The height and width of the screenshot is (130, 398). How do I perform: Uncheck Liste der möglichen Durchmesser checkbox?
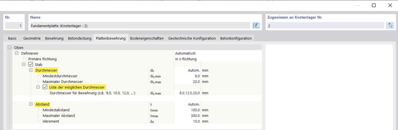point(45,87)
